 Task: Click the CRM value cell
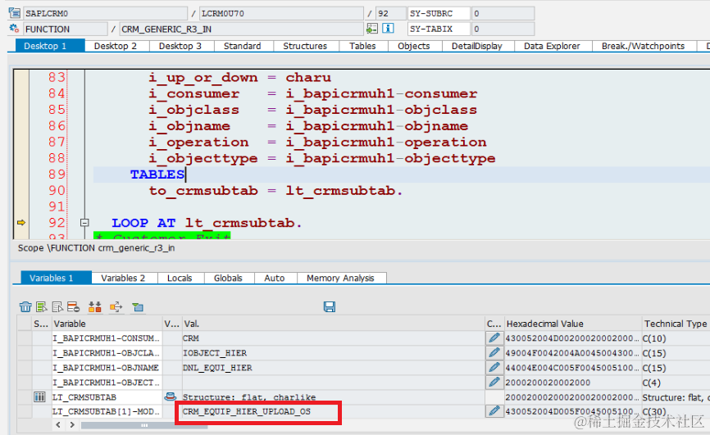tap(333, 338)
